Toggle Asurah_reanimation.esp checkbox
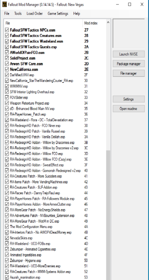 [7, 277]
